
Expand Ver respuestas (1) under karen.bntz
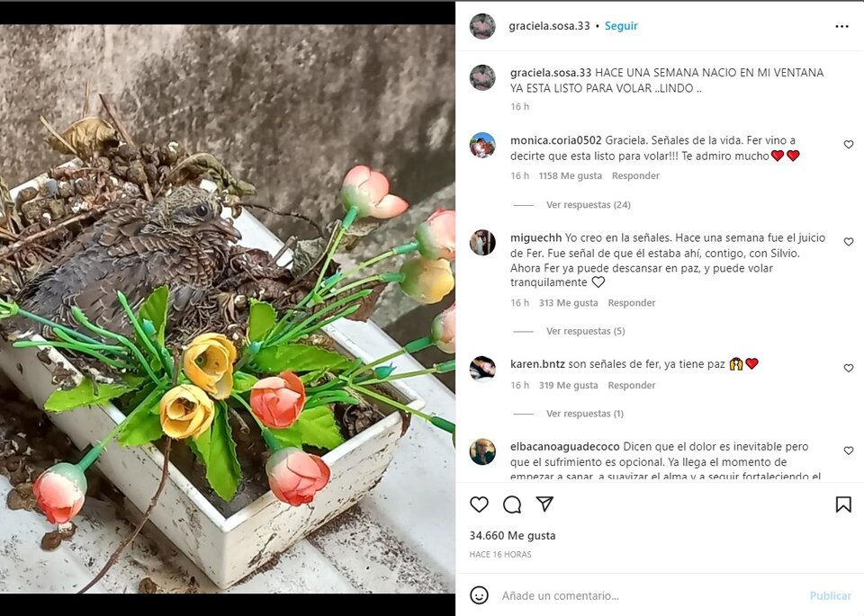(x=584, y=414)
